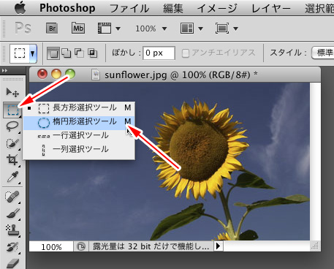Select add to selection mode
Screen dimensions: 334x269
[66, 53]
